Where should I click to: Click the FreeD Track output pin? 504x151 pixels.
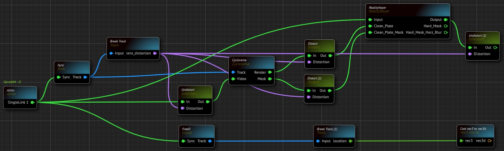(x=210, y=141)
